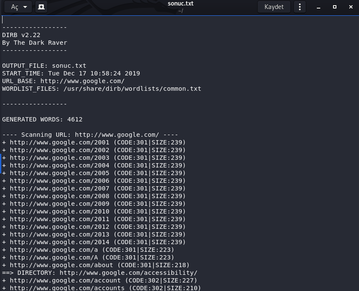Minimize the sonuc.txt editor window
Image resolution: width=359 pixels, height=291 pixels.
tap(319, 7)
